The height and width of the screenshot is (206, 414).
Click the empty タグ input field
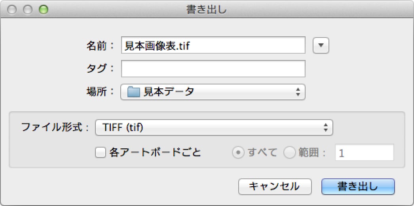click(x=213, y=69)
